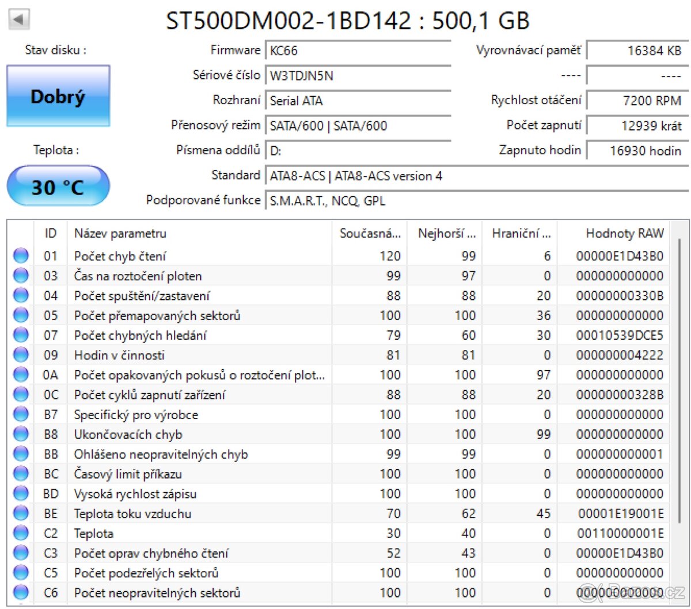Viewport: 691px width, 609px height.
Task: Click the icon beside Počet podezřelých sektorů
Action: point(20,573)
